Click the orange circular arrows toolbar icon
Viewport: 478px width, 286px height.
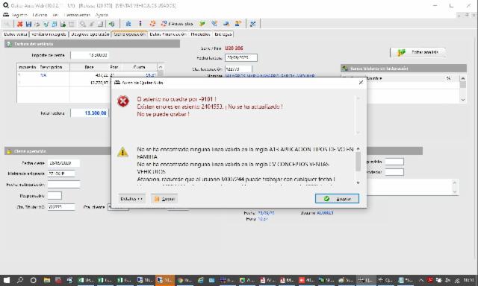pos(152,24)
